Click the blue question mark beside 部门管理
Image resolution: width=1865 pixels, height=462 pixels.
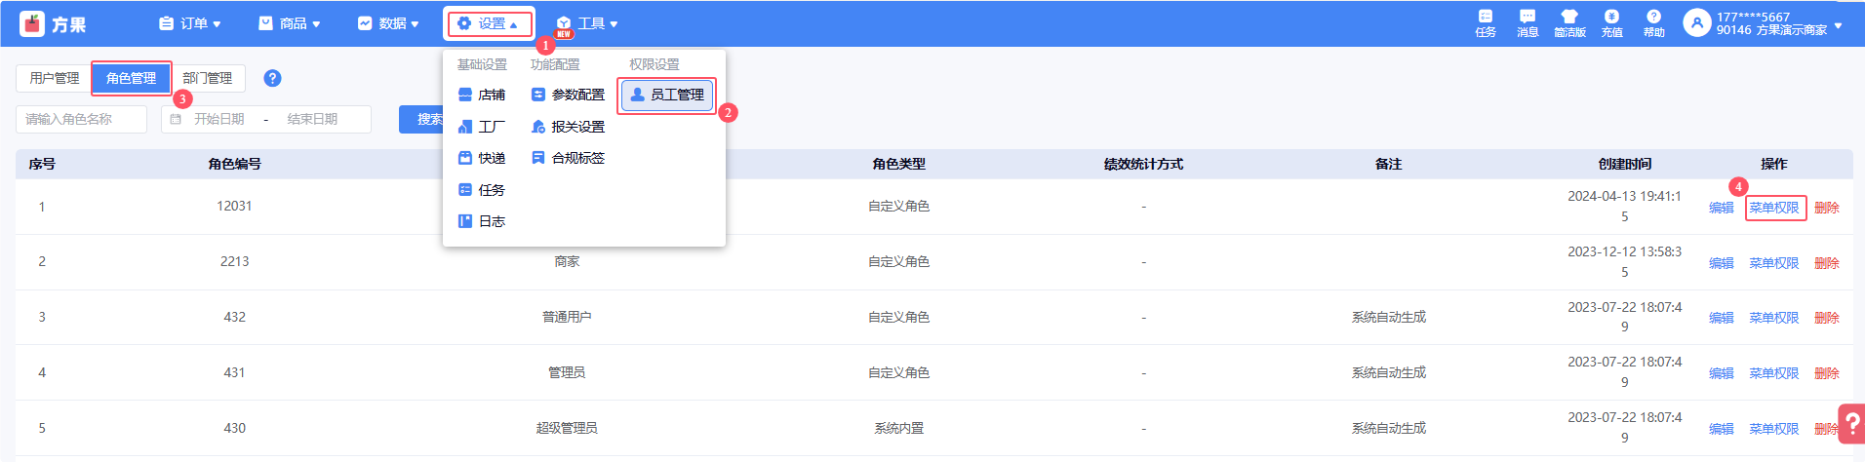273,78
